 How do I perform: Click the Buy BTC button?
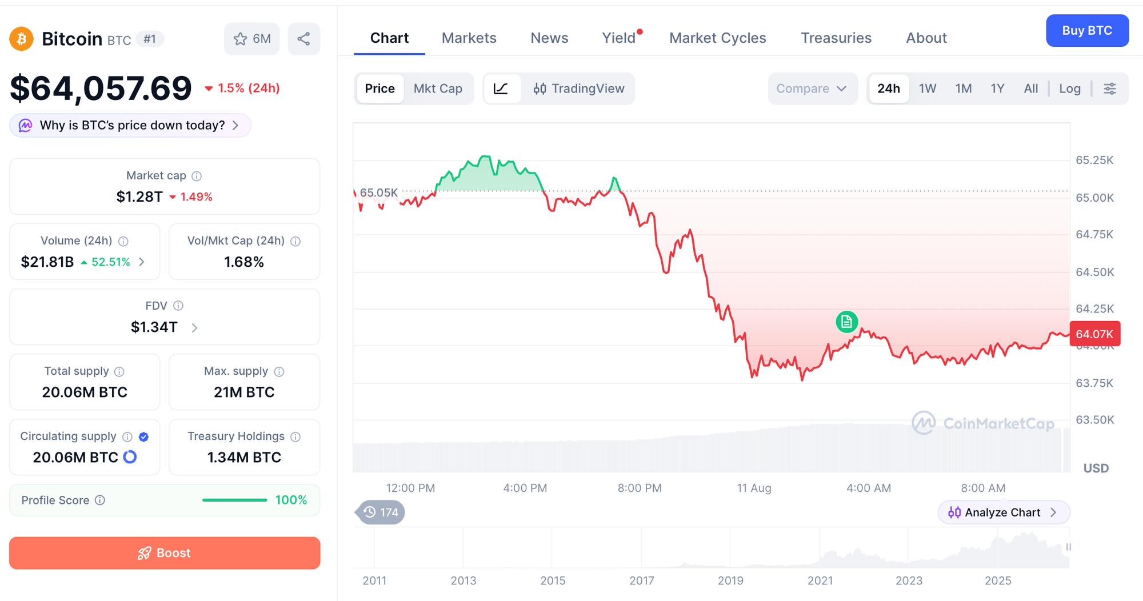point(1087,31)
